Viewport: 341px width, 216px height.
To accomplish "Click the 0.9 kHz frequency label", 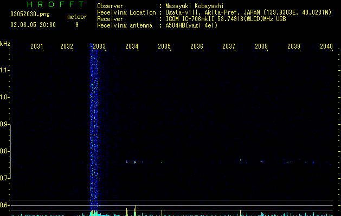I will pyautogui.click(x=4, y=124).
